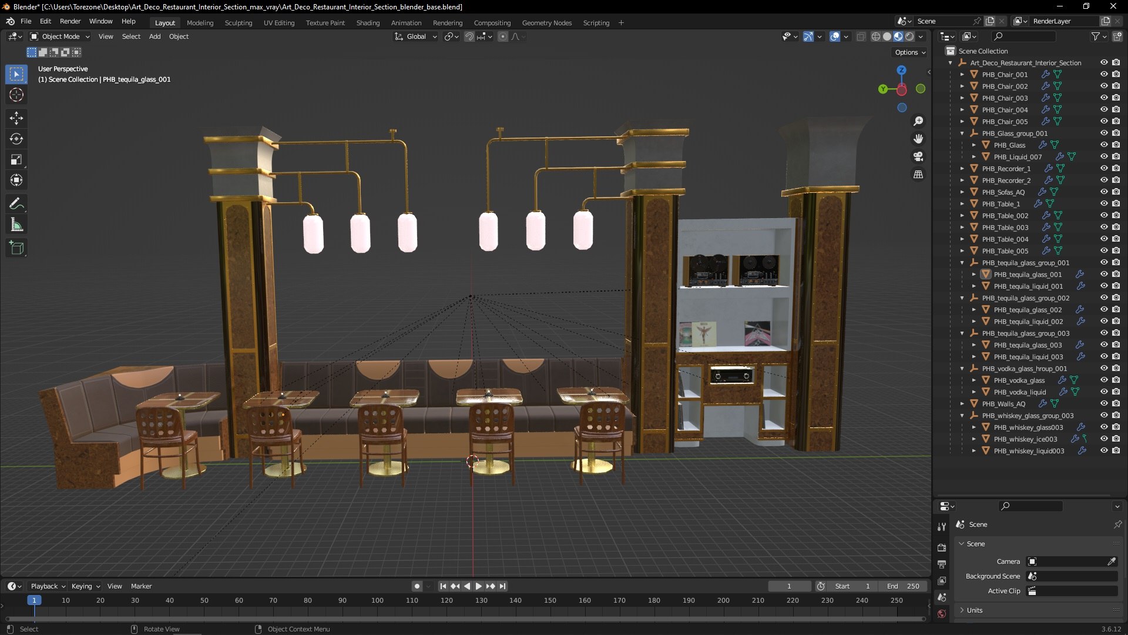The width and height of the screenshot is (1128, 635).
Task: Select the Move tool
Action: coord(16,118)
